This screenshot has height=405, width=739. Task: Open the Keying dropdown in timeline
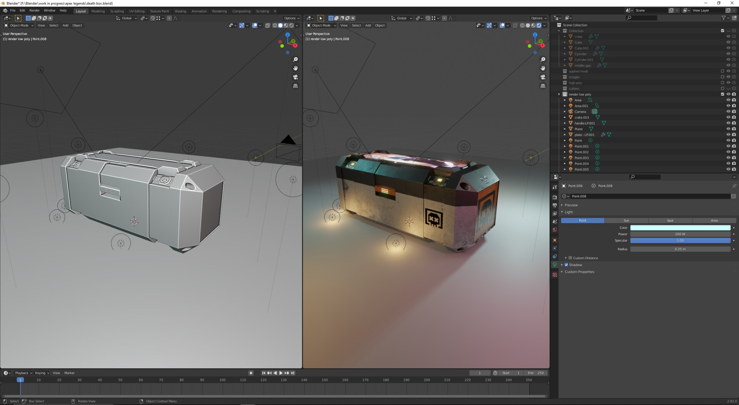pyautogui.click(x=42, y=373)
